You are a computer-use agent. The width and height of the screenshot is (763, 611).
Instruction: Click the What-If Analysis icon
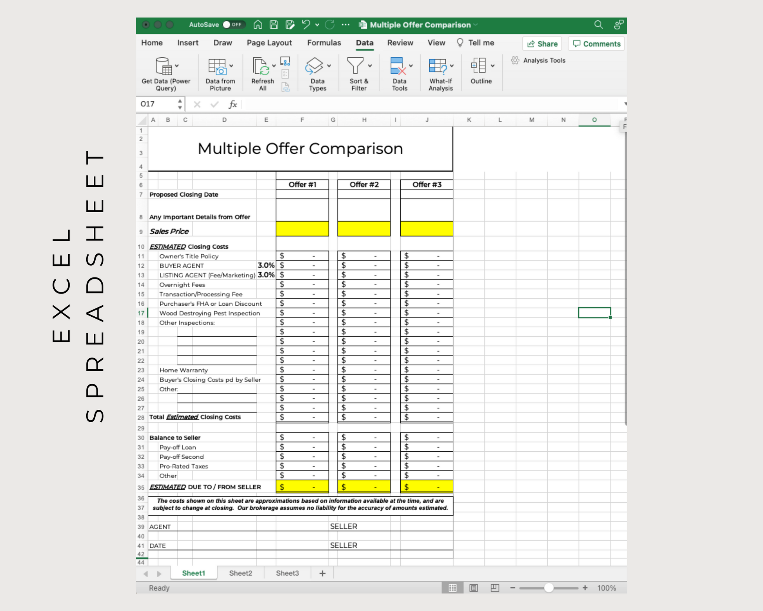pos(438,66)
